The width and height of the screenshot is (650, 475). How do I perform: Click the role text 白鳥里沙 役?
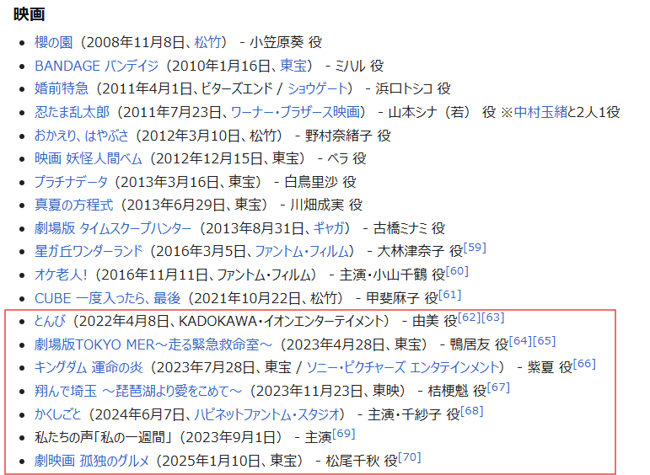pyautogui.click(x=320, y=182)
